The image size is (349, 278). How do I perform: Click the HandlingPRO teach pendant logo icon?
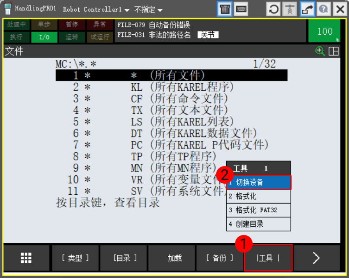[x=7, y=8]
